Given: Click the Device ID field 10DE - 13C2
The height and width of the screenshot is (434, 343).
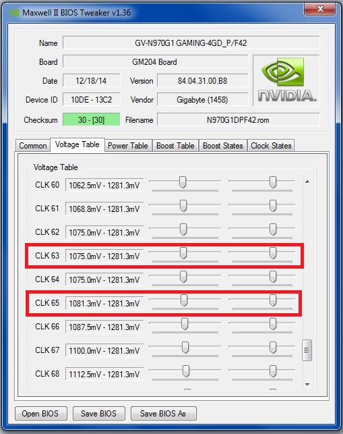Looking at the screenshot, I should (91, 100).
